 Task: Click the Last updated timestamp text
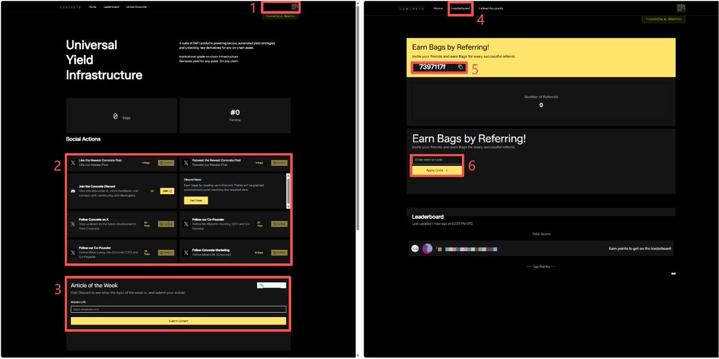point(442,224)
